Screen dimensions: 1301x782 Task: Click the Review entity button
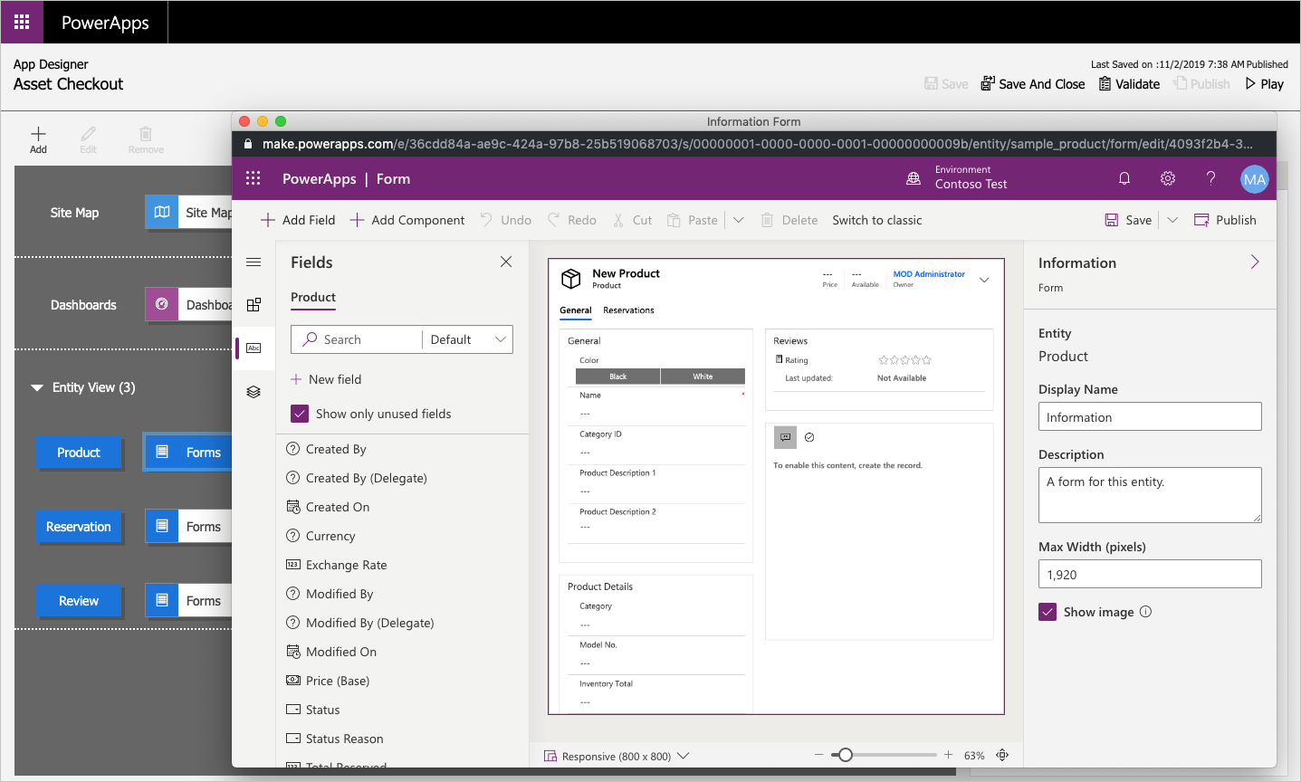pyautogui.click(x=79, y=601)
